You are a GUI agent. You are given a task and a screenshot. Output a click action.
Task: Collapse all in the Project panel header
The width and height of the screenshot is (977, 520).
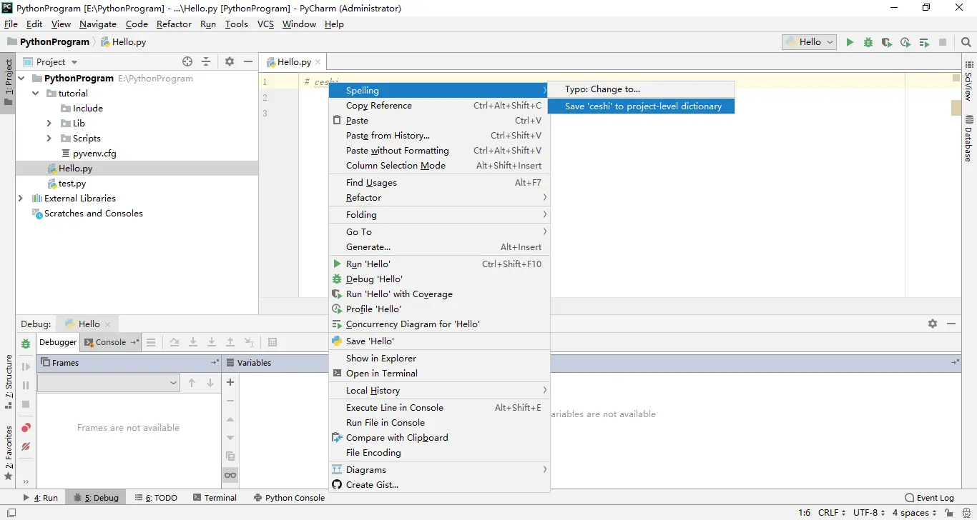(206, 61)
